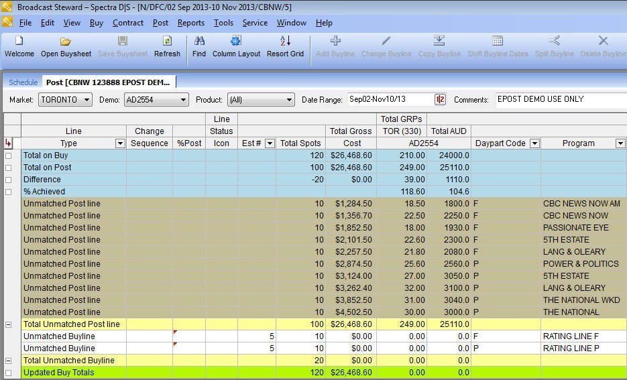The width and height of the screenshot is (627, 380).
Task: Click the wrench icon beside File menu
Action: [7, 22]
